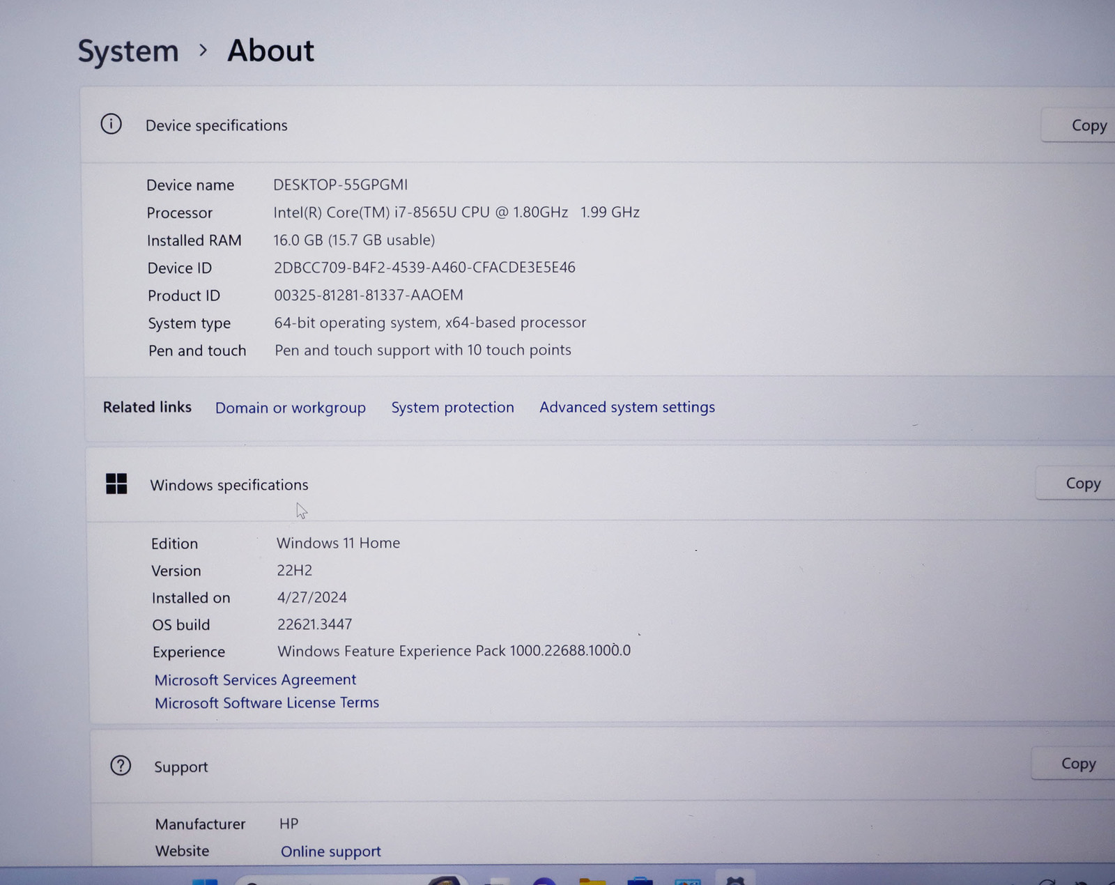Click the Processor label
Viewport: 1115px width, 885px height.
click(179, 213)
